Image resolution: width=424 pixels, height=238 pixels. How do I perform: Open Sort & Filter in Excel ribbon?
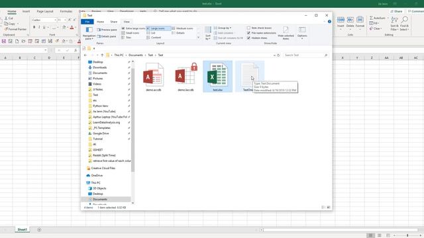point(395,24)
